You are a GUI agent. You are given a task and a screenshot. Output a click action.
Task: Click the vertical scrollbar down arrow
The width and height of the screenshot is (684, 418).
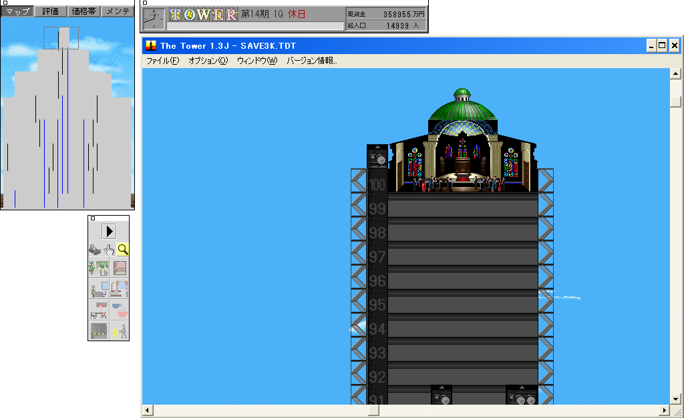coord(675,399)
